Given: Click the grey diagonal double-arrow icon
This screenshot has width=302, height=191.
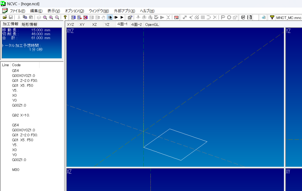Looking at the screenshot, I should point(185,17).
